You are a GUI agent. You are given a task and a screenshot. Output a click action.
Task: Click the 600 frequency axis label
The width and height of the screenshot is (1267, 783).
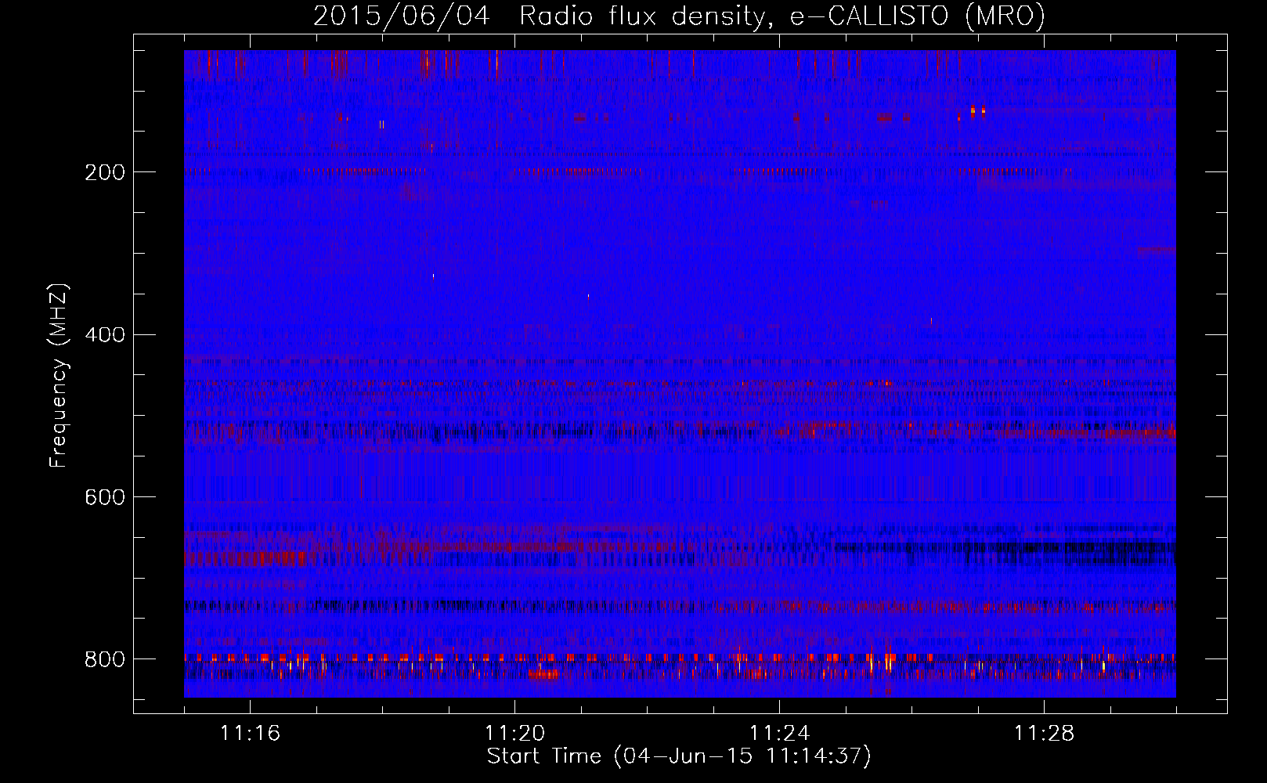click(104, 498)
